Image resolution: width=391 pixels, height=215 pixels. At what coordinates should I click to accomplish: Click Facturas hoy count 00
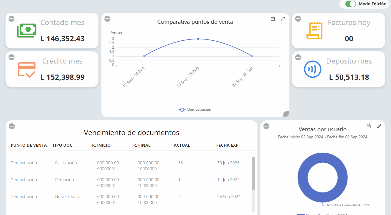pyautogui.click(x=349, y=39)
